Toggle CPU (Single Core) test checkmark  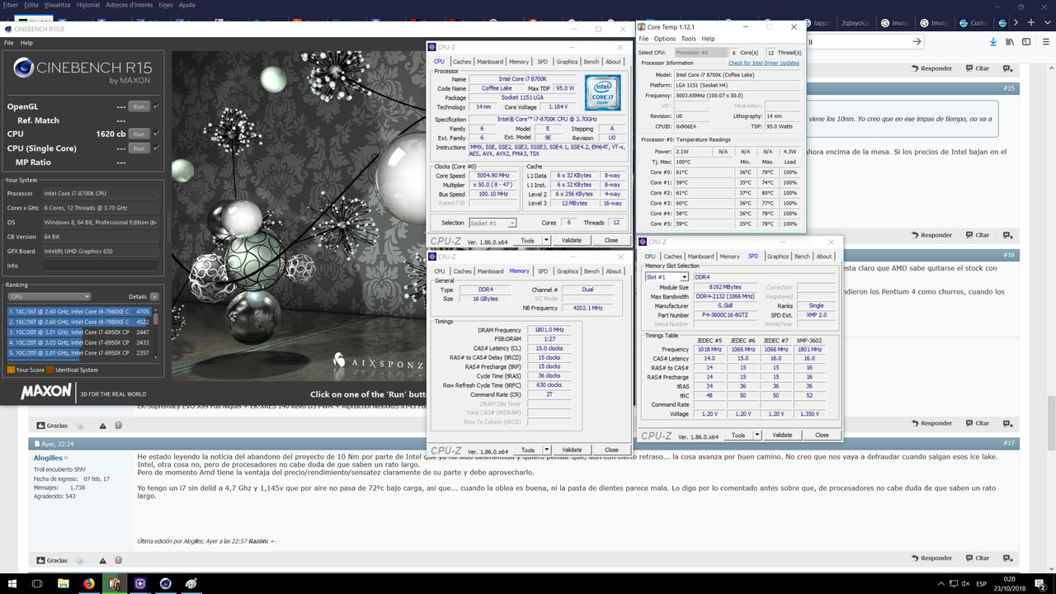[156, 148]
